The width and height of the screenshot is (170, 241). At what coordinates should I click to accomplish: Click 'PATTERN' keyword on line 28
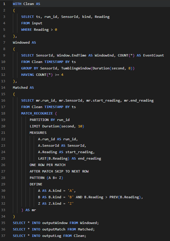click(37, 178)
